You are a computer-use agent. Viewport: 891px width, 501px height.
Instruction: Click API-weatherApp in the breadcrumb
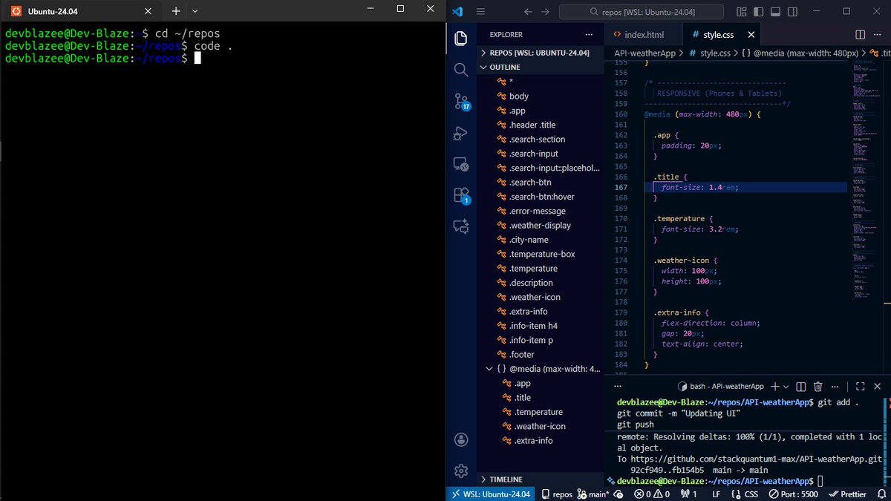pos(644,53)
